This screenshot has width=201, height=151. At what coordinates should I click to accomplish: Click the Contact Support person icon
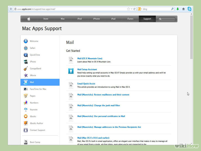(26, 130)
